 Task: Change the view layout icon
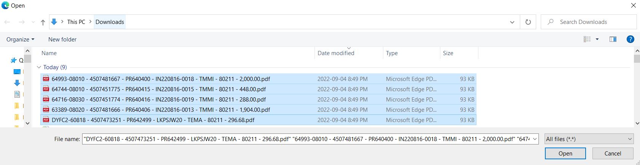point(587,39)
